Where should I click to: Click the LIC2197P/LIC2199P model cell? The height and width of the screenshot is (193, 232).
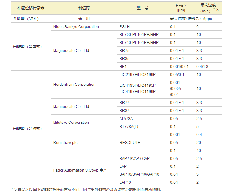coord(142,74)
